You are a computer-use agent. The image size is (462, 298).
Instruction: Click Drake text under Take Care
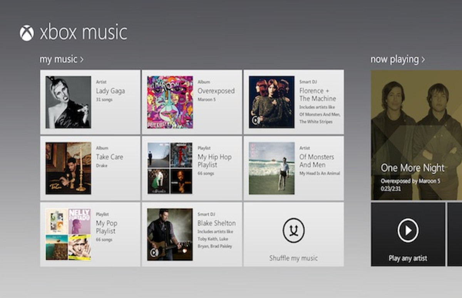[102, 166]
